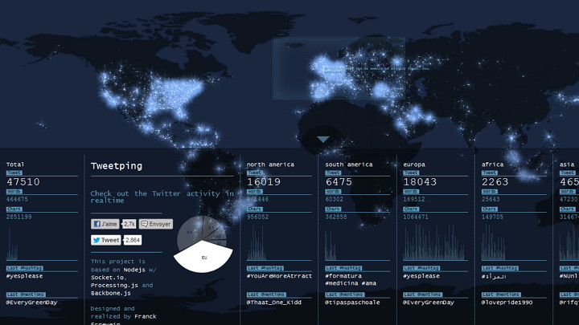Open the designer link Franck
579x325 pixels.
(145, 316)
